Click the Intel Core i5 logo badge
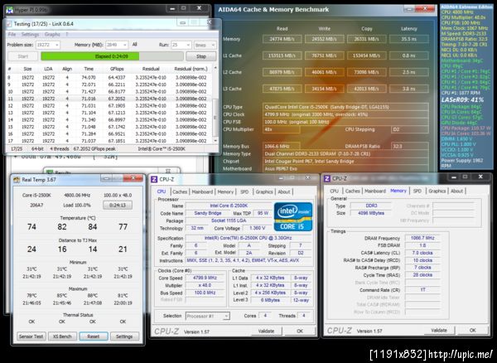The width and height of the screenshot is (497, 363). tap(293, 216)
